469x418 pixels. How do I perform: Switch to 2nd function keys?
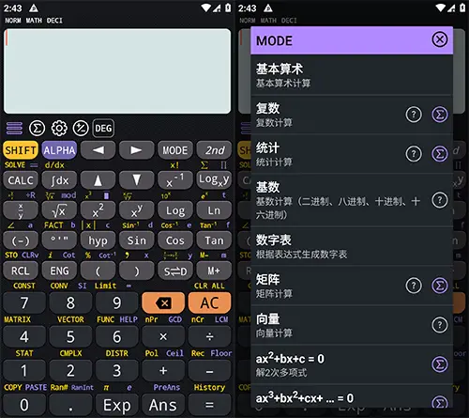(x=214, y=150)
